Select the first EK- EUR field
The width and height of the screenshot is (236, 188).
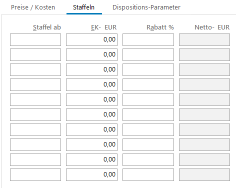91,39
